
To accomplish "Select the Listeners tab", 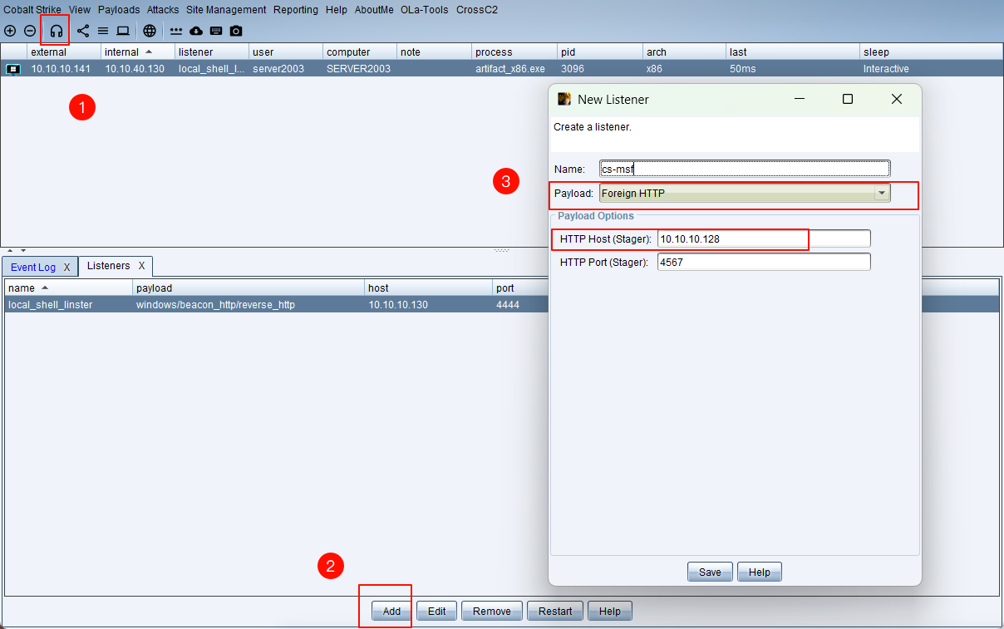I will coord(109,266).
